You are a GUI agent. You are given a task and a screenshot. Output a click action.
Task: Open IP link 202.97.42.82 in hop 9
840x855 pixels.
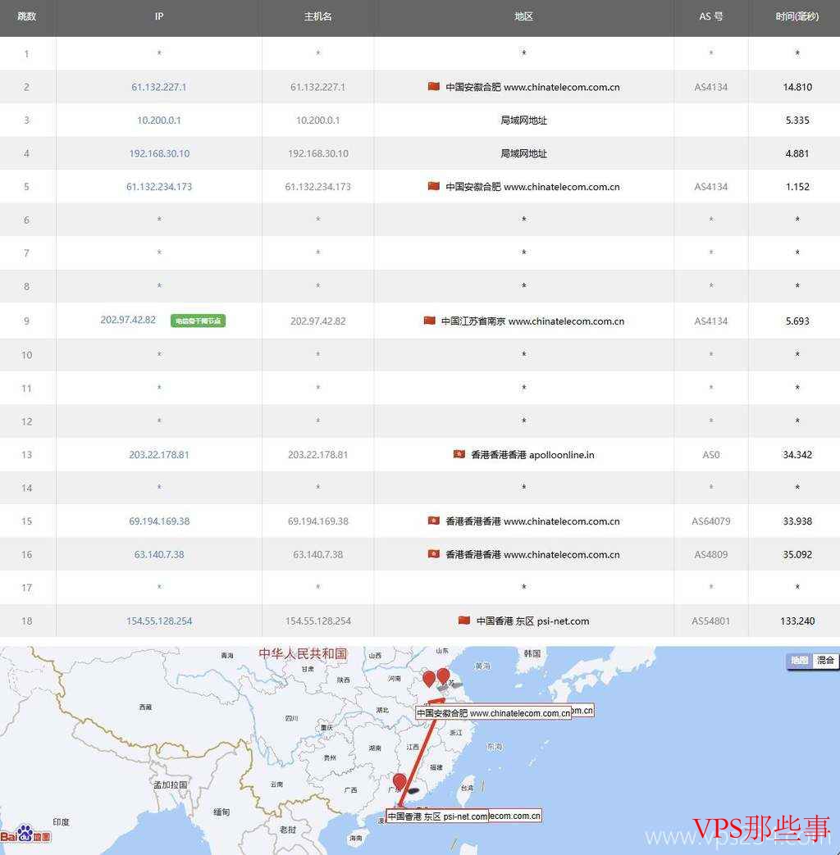(128, 320)
